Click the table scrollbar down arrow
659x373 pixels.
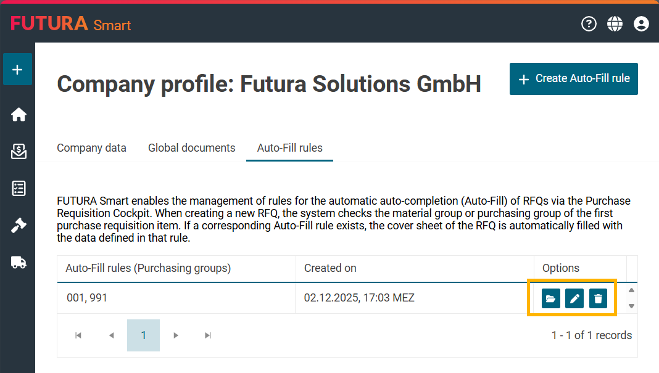[x=632, y=306]
